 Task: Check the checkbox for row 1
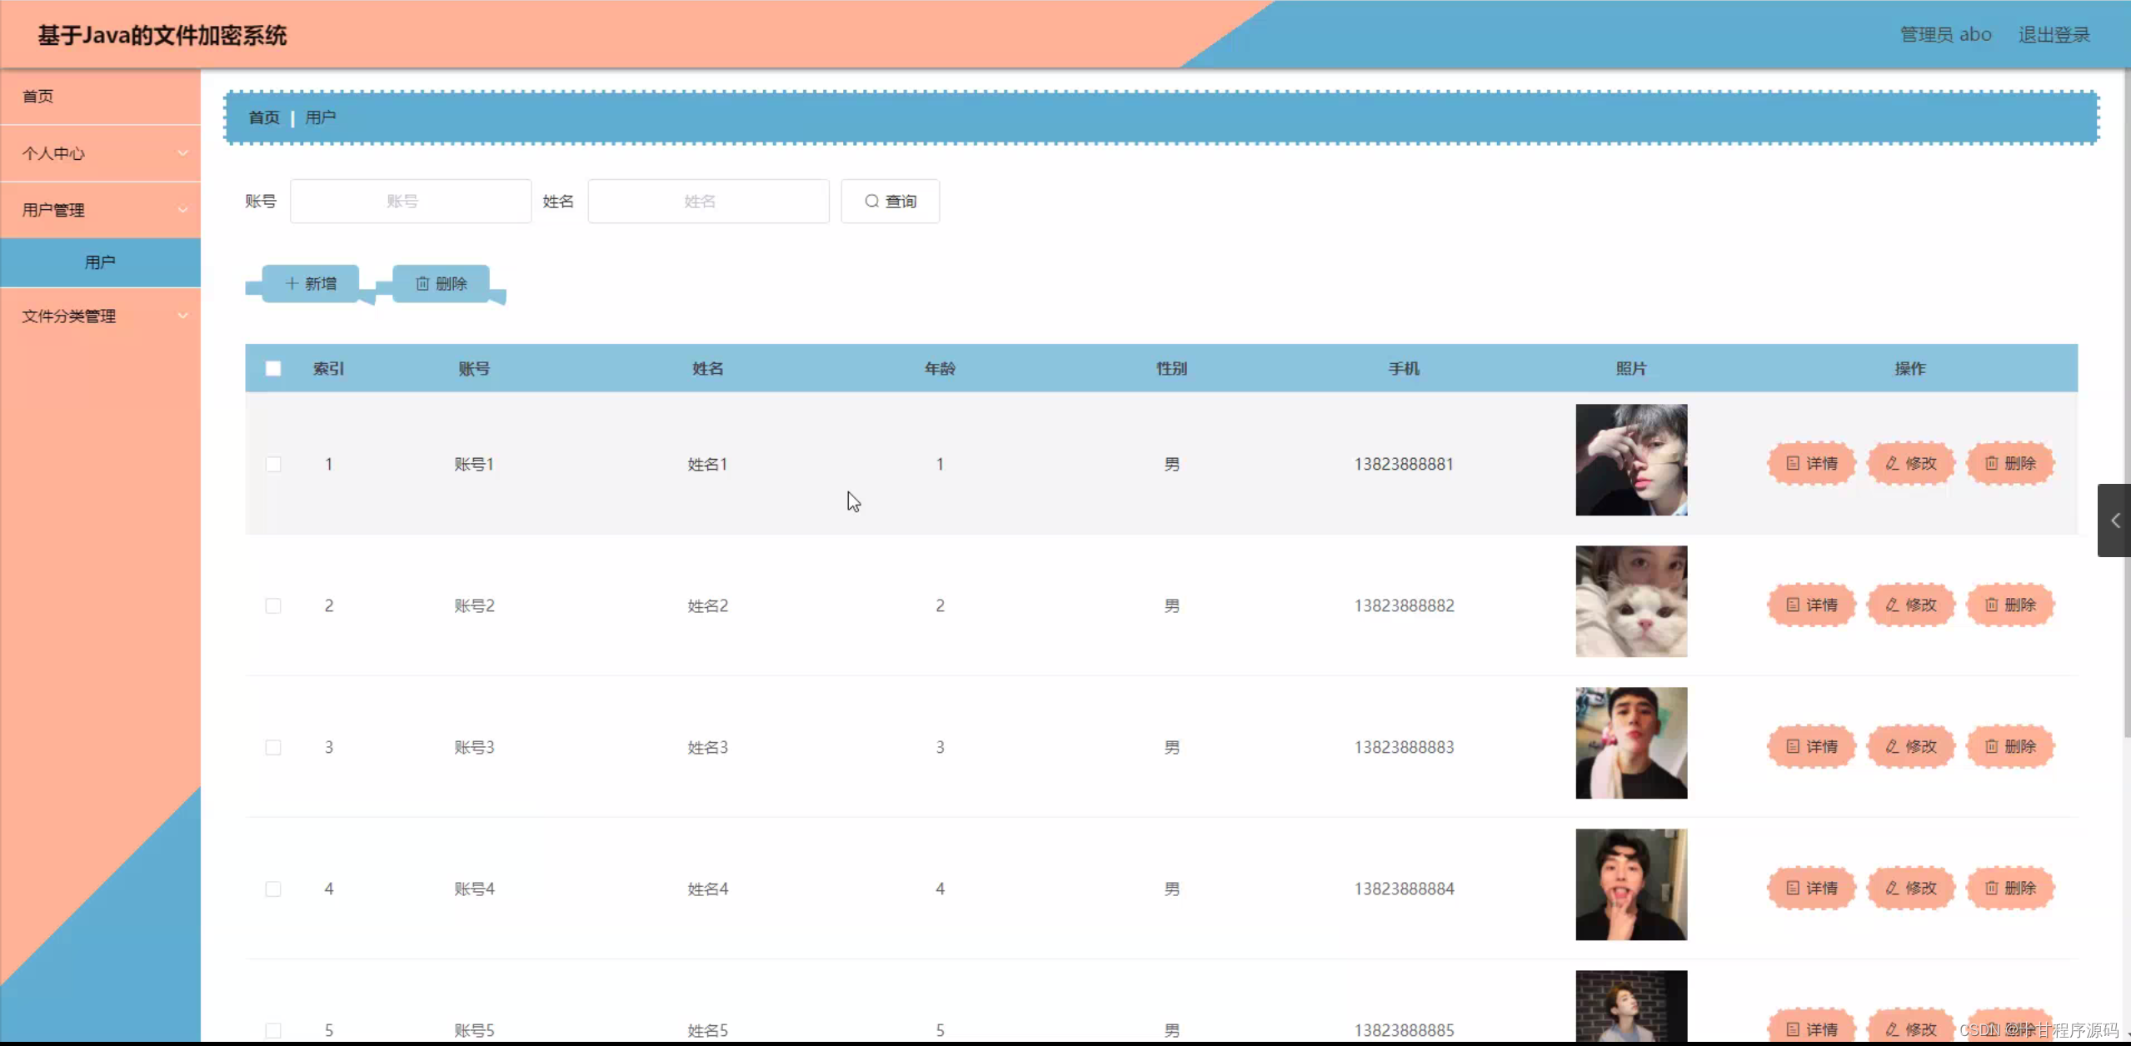click(x=273, y=465)
